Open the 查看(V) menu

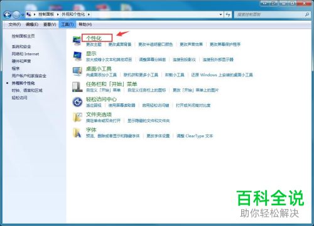50,24
